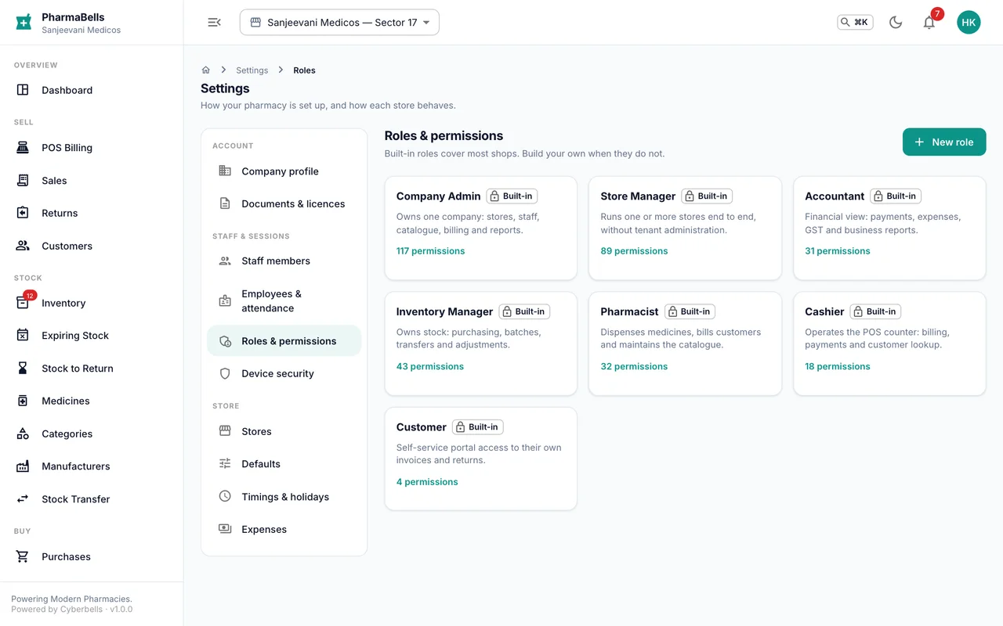Toggle dark mode with the moon icon
1003x626 pixels.
pos(896,23)
